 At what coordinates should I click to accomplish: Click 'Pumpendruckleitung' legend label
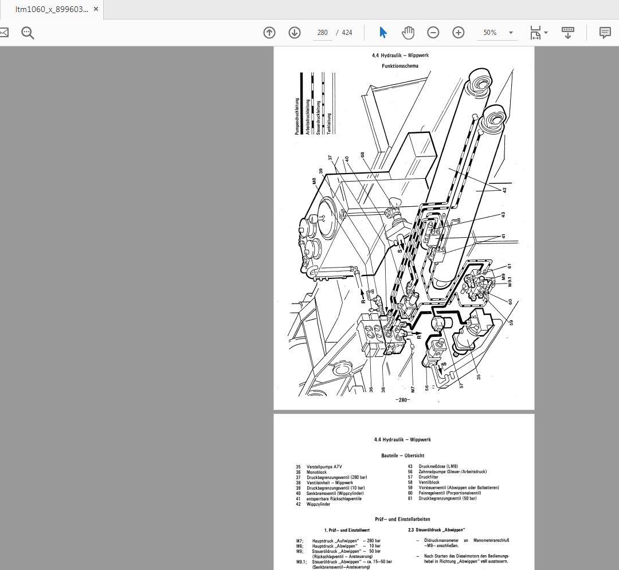297,116
